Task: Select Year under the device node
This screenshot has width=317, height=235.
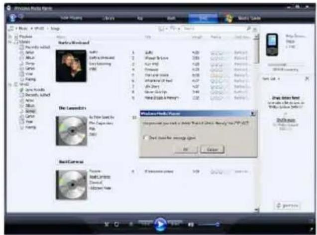Action: (x=29, y=122)
